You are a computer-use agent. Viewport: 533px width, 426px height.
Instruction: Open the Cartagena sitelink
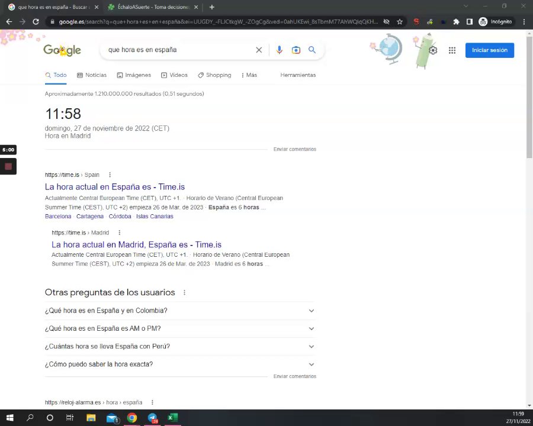pyautogui.click(x=90, y=217)
